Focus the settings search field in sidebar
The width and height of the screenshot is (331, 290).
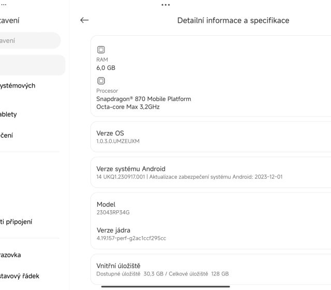28,40
